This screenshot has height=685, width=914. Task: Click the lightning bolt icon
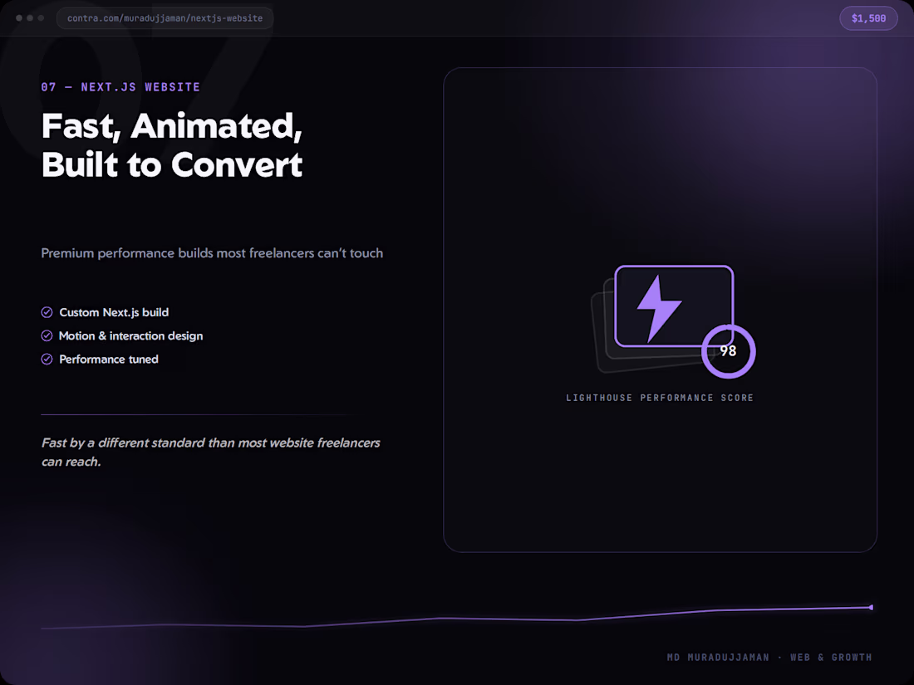pos(659,308)
